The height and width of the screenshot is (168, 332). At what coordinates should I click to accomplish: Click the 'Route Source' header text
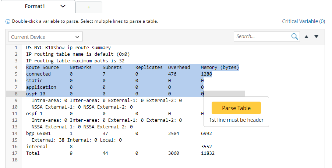coord(42,67)
